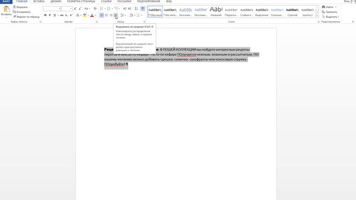The image size is (356, 200).
Task: Click Копировать (Copy) in the clipboard group
Action: pyautogui.click(x=22, y=12)
